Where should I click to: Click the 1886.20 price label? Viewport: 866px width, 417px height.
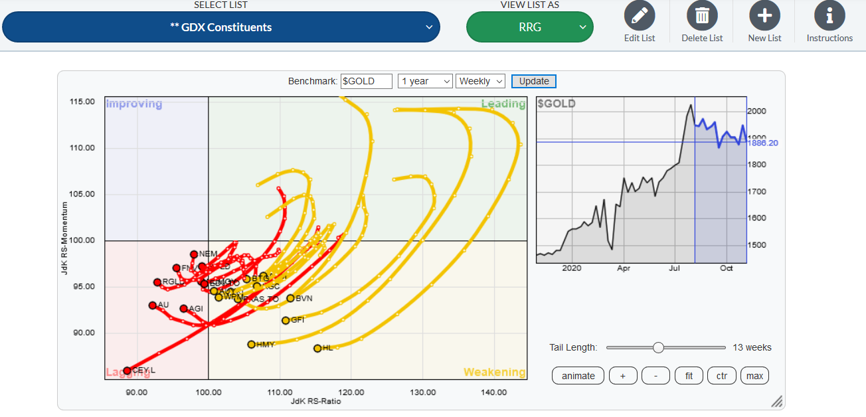762,143
